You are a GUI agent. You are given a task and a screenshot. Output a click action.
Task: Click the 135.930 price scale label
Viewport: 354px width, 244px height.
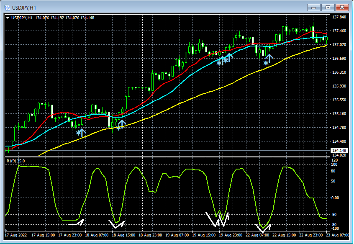(339, 86)
